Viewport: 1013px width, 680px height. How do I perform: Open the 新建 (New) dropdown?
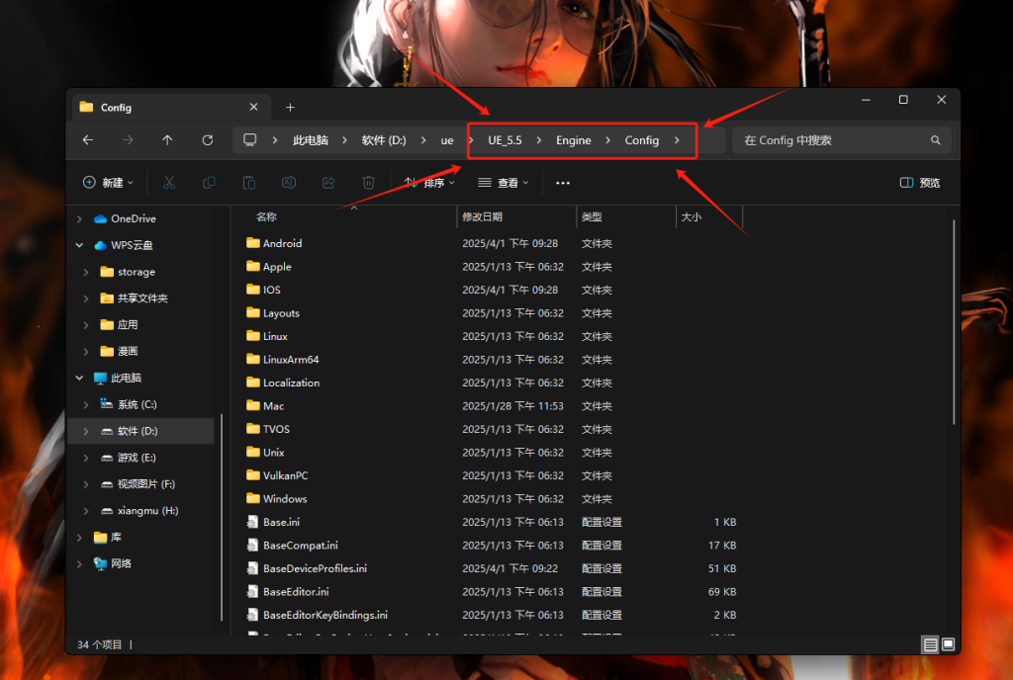[x=109, y=183]
